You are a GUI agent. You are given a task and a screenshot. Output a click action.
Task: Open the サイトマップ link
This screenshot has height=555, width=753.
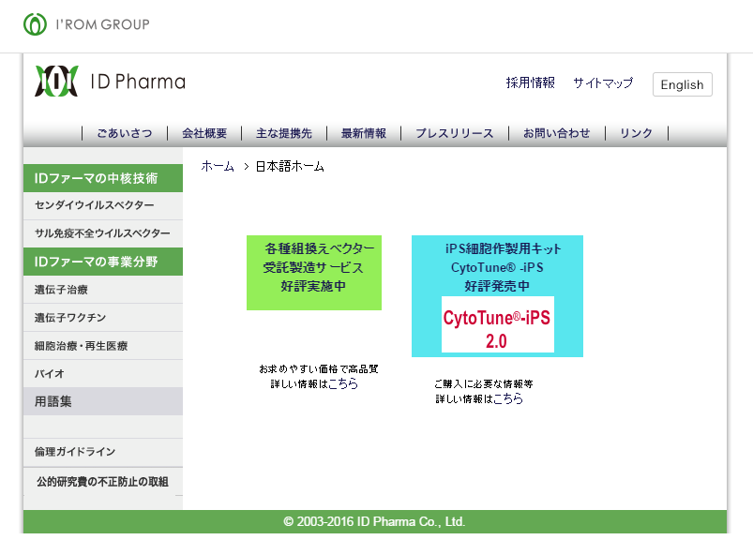pos(603,83)
